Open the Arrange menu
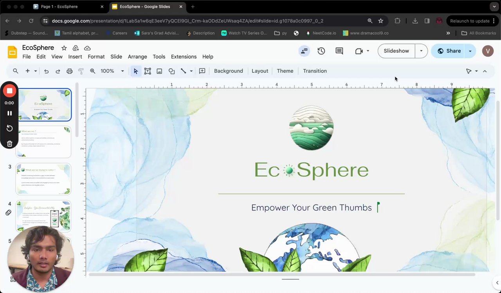Viewport: 501px width, 293px height. tap(137, 57)
